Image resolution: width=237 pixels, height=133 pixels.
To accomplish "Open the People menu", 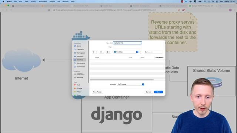I will tap(52, 1).
